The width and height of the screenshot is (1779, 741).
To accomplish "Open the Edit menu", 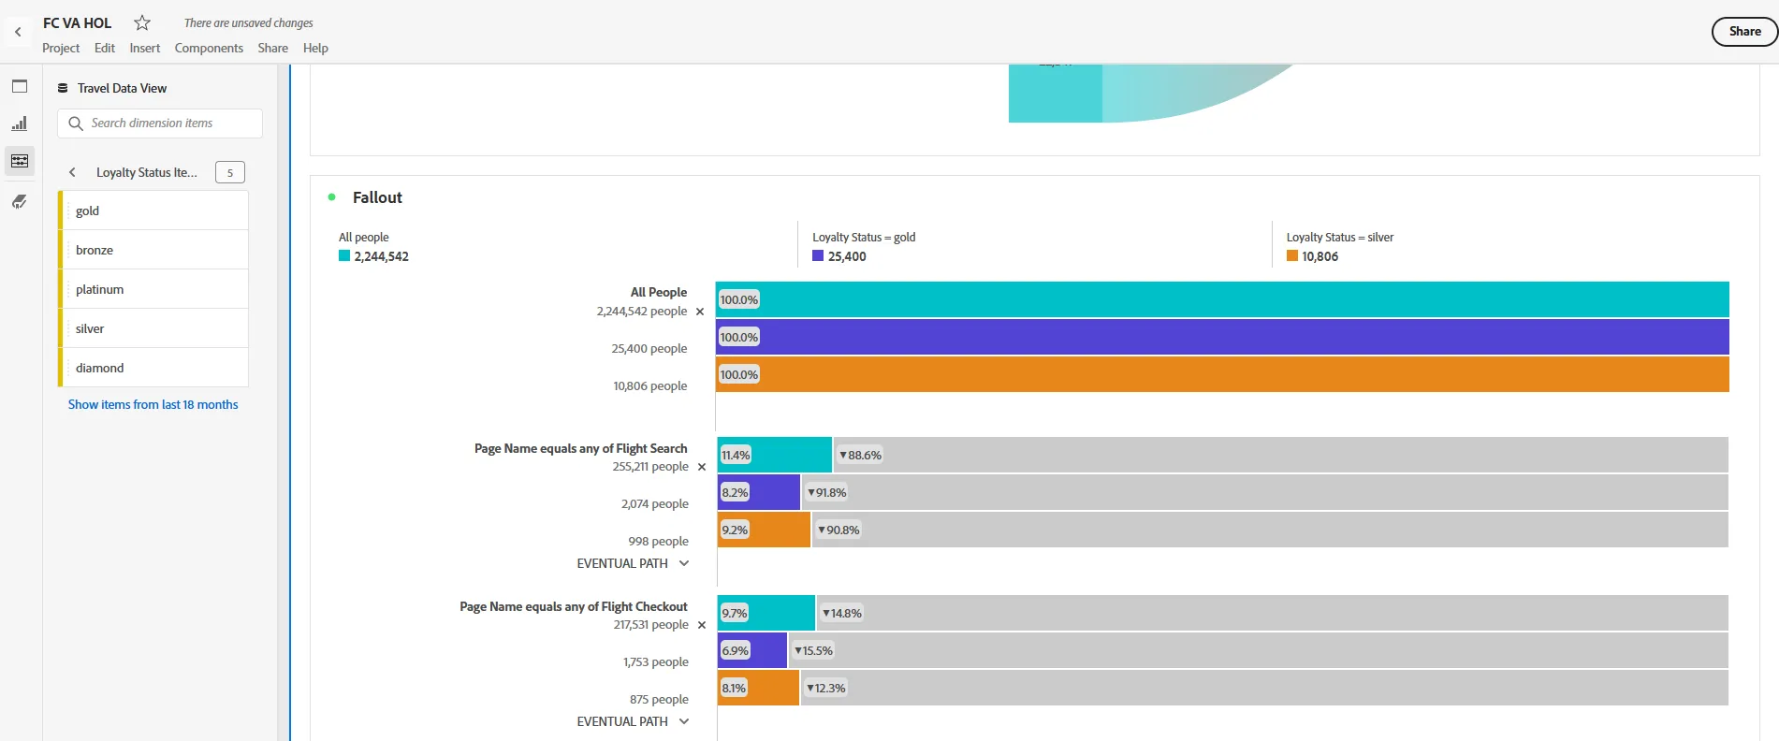I will click(105, 48).
